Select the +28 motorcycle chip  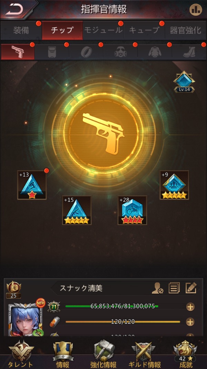pos(132,210)
